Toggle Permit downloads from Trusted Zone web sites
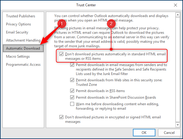The width and height of the screenshot is (183, 139). [72, 80]
